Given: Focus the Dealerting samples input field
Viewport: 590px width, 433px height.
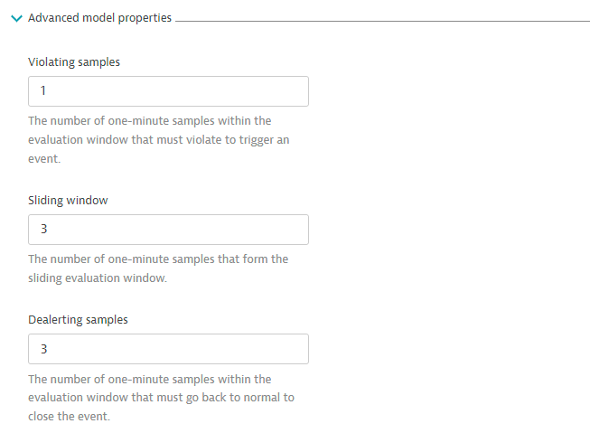Looking at the screenshot, I should (168, 349).
